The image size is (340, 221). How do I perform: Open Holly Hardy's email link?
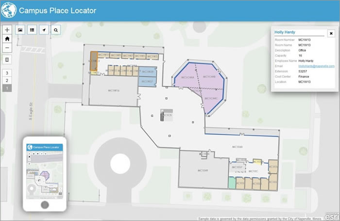click(x=316, y=66)
